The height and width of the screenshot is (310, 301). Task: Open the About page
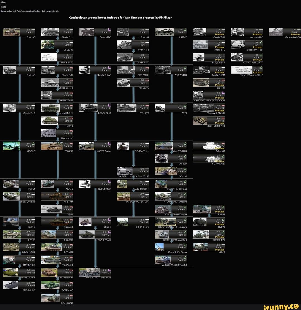(3, 2)
